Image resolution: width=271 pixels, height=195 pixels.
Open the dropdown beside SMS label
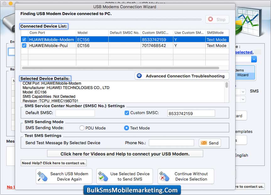[x=243, y=92]
